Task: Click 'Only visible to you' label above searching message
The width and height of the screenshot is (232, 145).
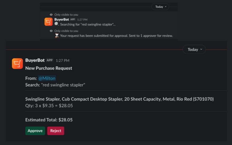Action: click(x=66, y=15)
